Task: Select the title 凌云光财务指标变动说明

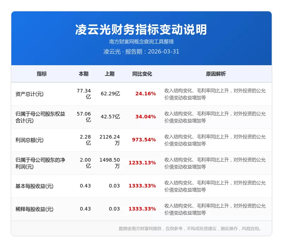Action: point(141,29)
